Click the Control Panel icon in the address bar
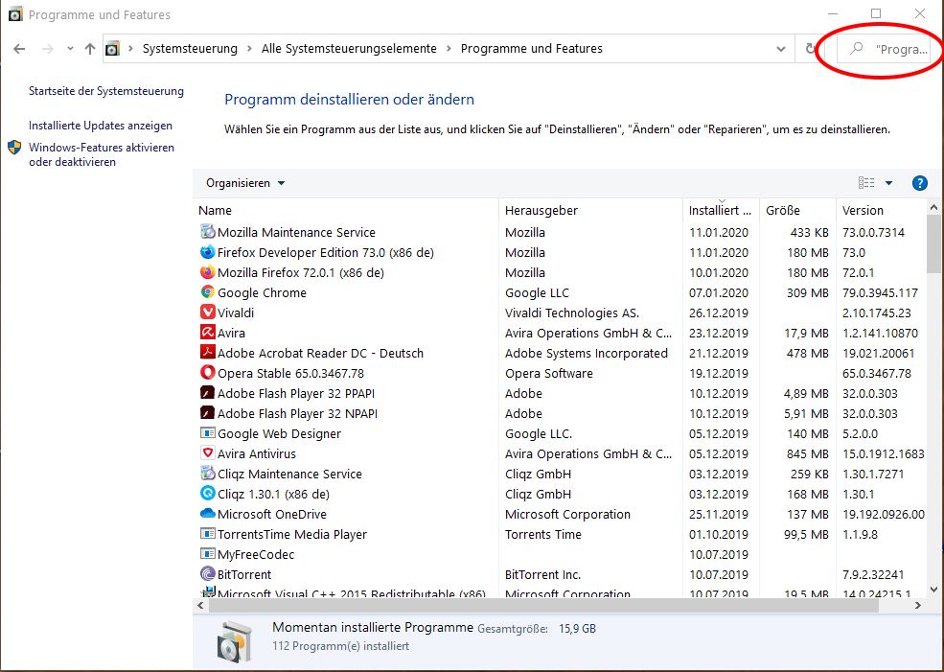 click(112, 49)
